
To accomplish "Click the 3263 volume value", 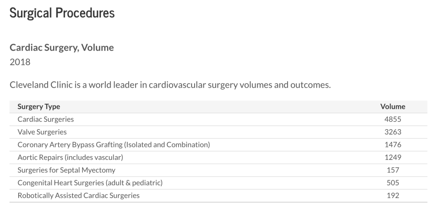I will tap(392, 132).
